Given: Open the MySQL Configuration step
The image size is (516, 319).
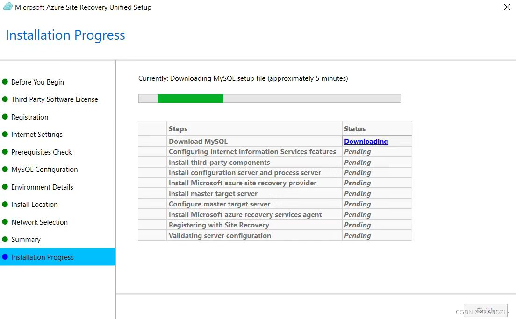Looking at the screenshot, I should click(x=44, y=170).
